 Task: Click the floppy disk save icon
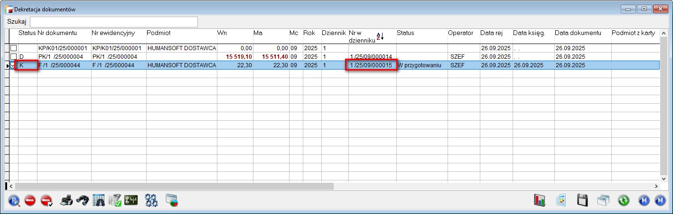click(x=582, y=200)
